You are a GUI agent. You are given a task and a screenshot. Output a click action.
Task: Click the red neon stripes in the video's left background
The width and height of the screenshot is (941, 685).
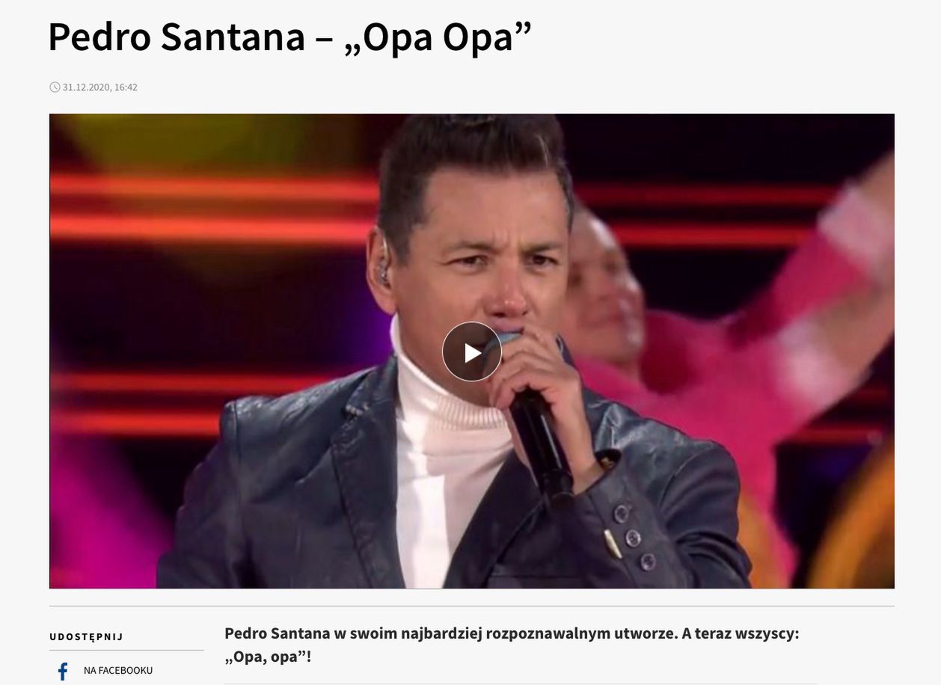(209, 209)
